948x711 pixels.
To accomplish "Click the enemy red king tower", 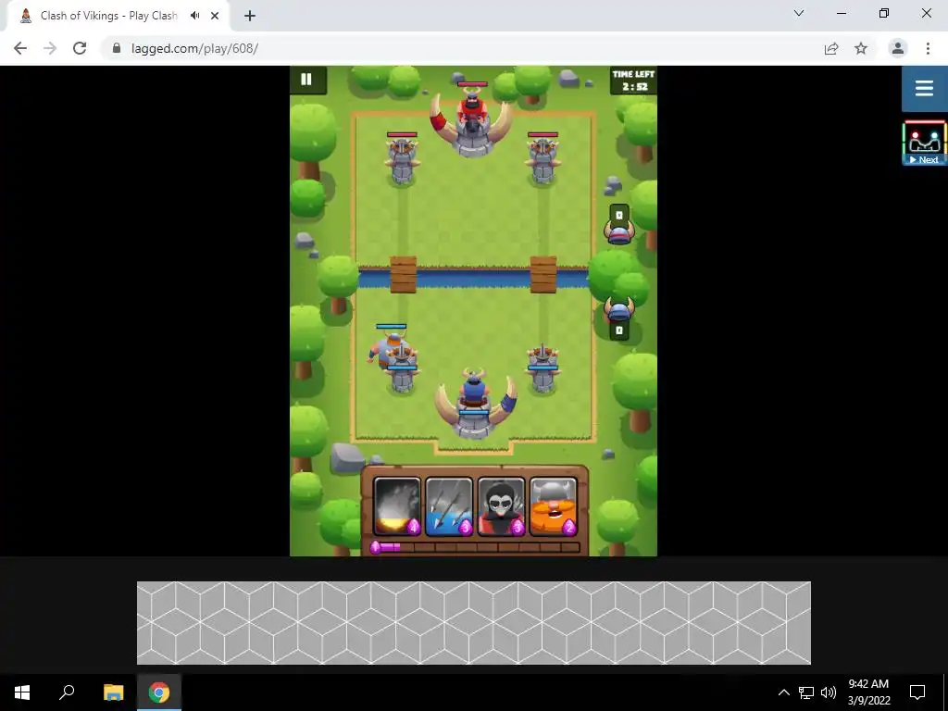I will pos(472,121).
